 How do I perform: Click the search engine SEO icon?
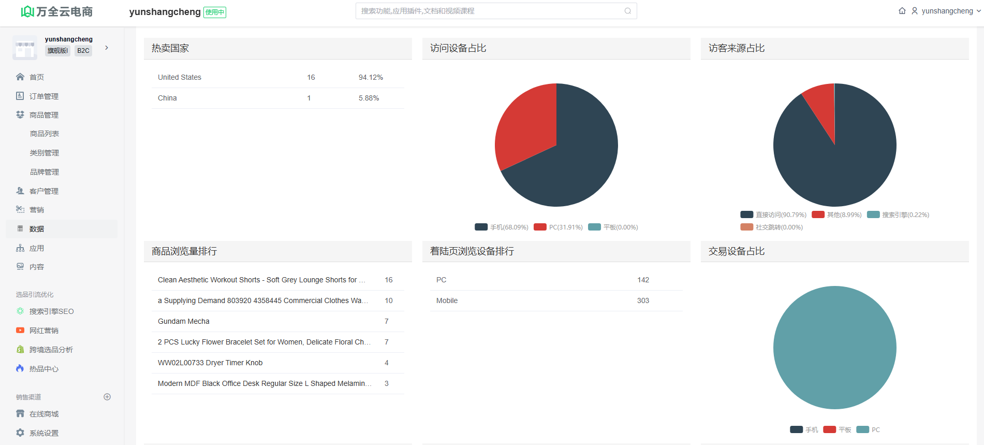coord(20,311)
